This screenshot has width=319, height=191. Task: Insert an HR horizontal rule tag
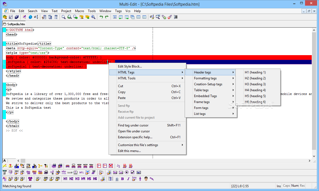46,179
